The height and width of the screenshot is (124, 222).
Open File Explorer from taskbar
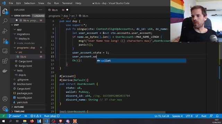coord(25,121)
